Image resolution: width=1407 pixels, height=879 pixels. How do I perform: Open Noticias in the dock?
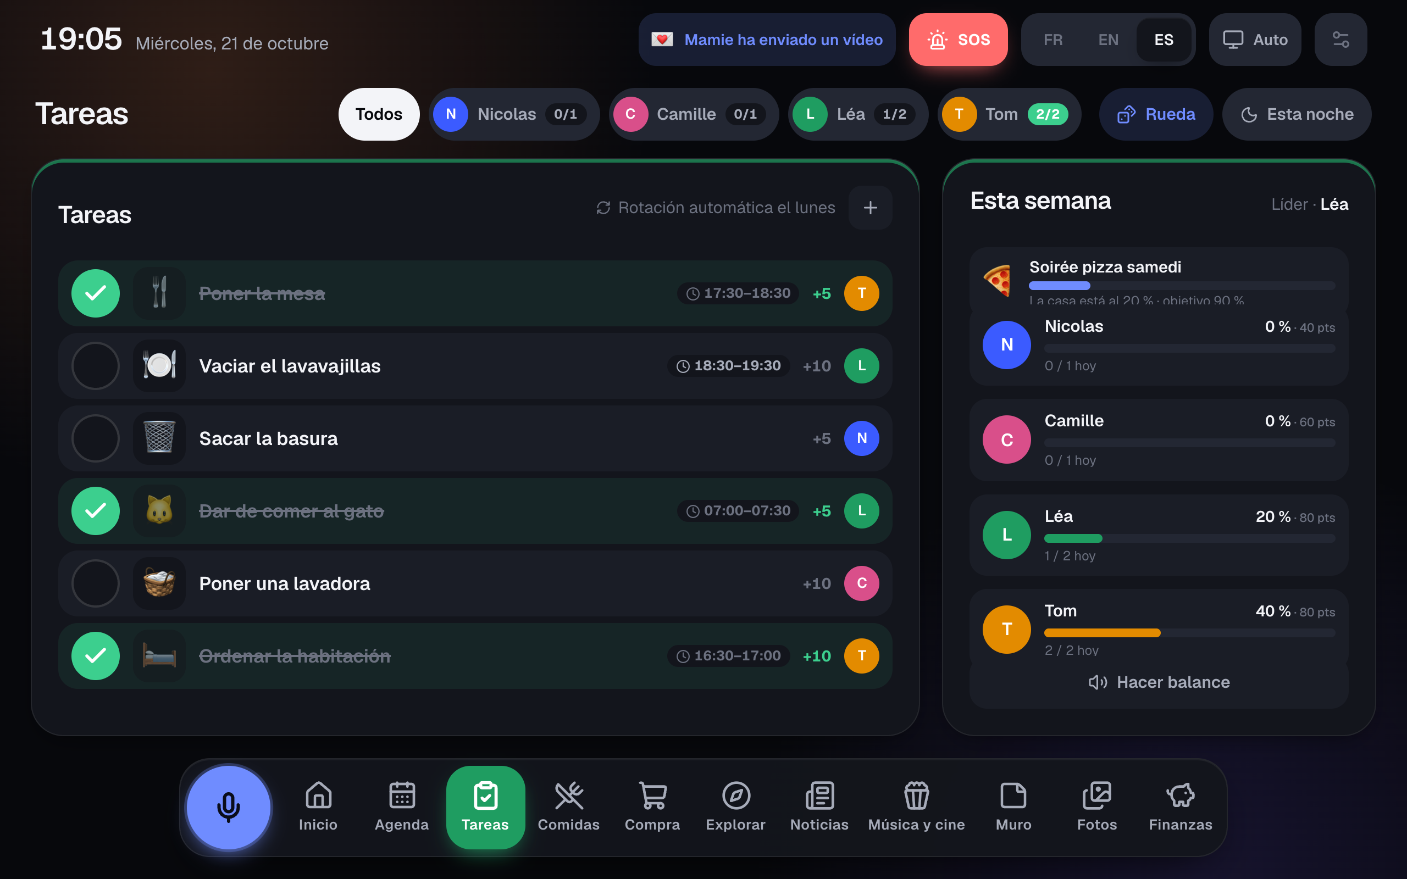coord(819,807)
